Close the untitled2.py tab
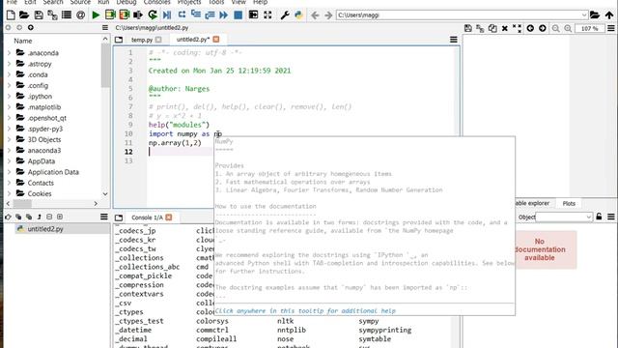This screenshot has width=618, height=348. 216,39
